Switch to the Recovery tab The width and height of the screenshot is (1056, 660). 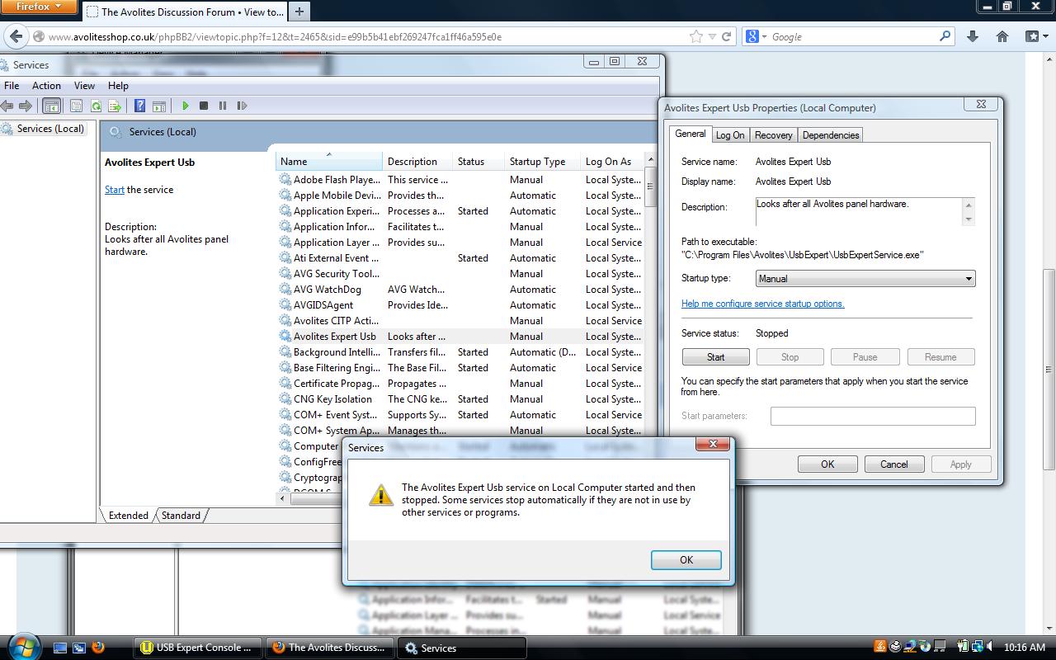click(773, 135)
